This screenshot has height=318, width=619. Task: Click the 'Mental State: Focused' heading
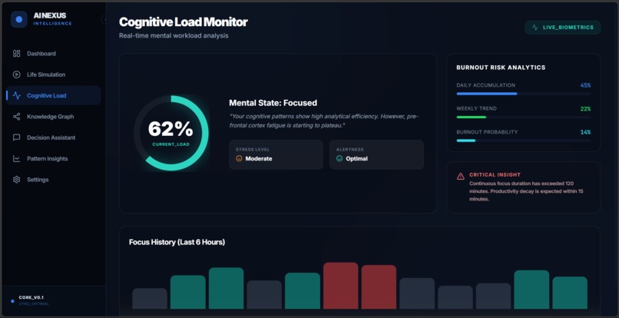coord(273,103)
